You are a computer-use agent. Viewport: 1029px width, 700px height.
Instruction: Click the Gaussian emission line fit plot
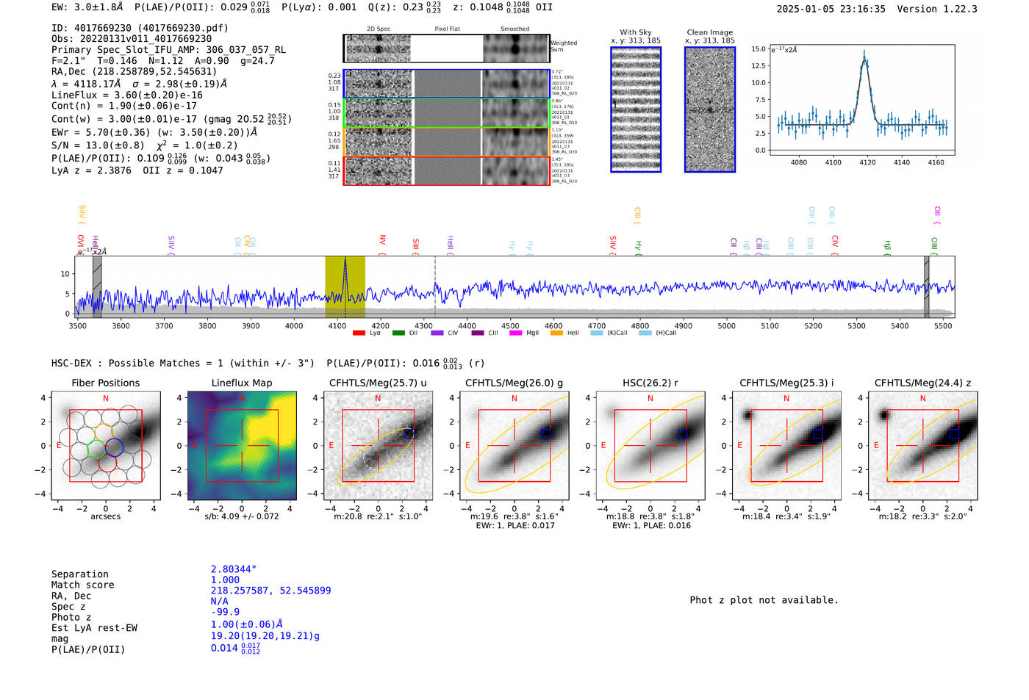click(861, 100)
